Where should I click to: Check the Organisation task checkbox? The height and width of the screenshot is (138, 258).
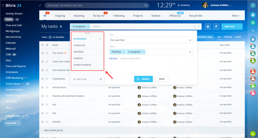pyautogui.click(x=42, y=79)
